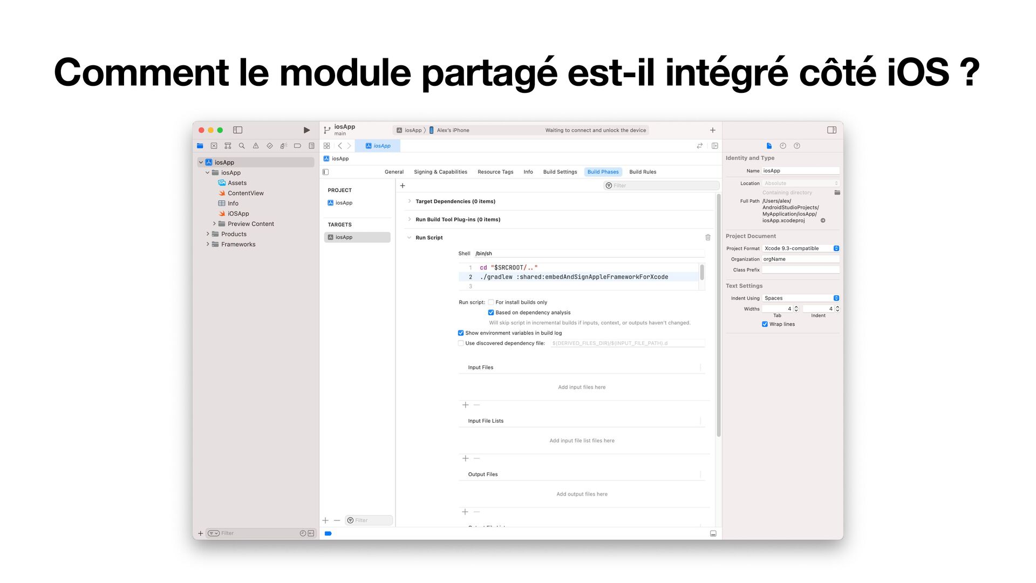This screenshot has height=583, width=1036.
Task: Open the Issue navigator warning icon
Action: coord(256,146)
